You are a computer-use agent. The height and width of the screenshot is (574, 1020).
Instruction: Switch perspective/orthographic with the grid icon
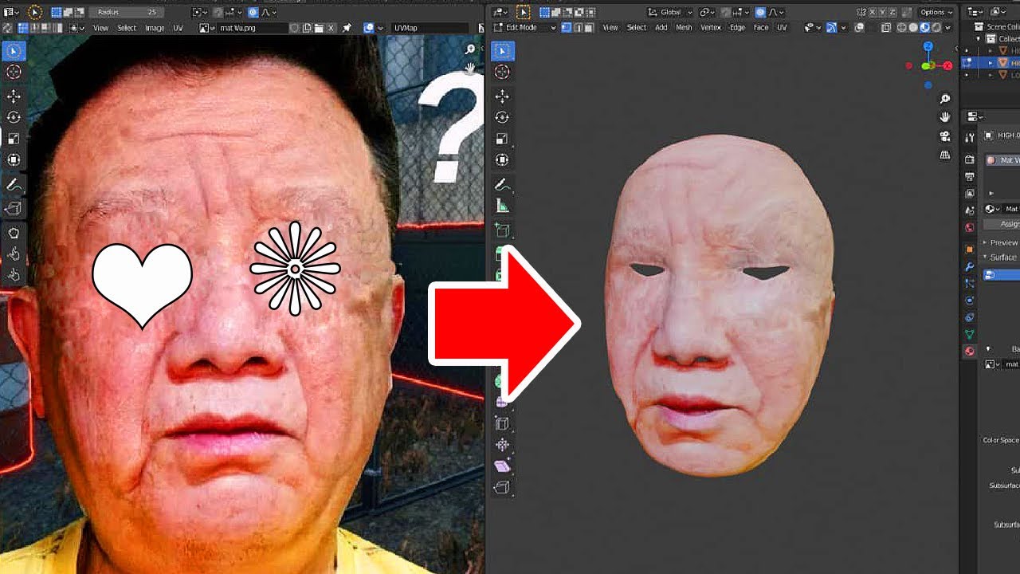[945, 155]
